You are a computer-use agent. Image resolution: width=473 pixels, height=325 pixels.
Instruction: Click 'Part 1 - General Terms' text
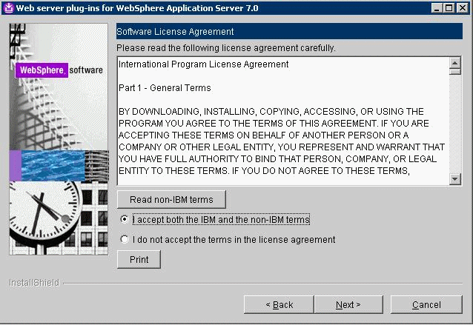pyautogui.click(x=165, y=88)
